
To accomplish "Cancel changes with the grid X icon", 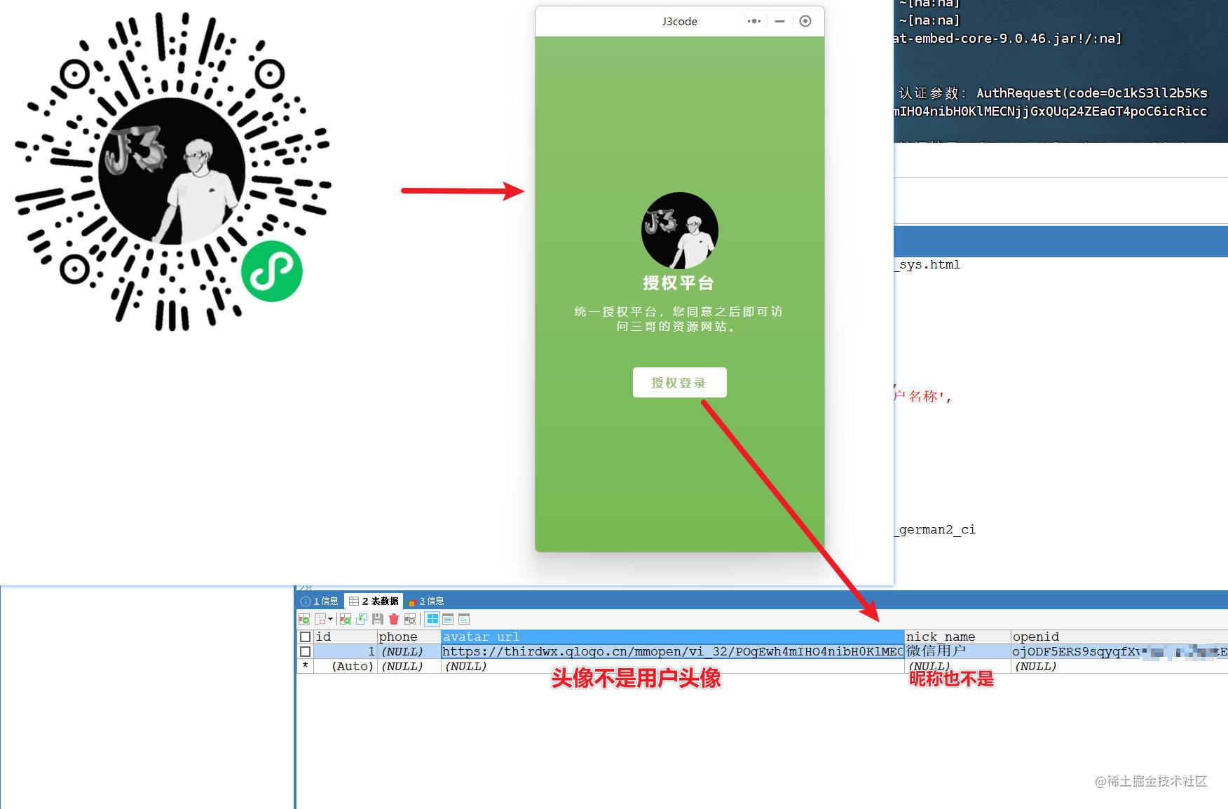I will (x=410, y=619).
